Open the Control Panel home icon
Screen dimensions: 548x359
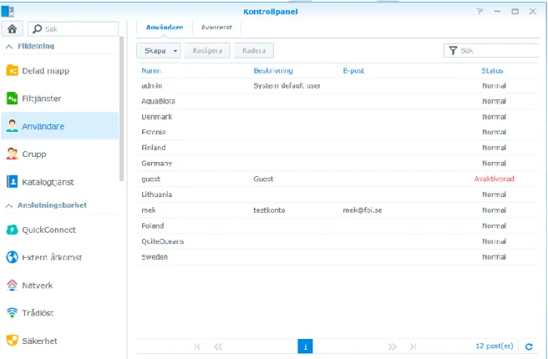tap(13, 28)
